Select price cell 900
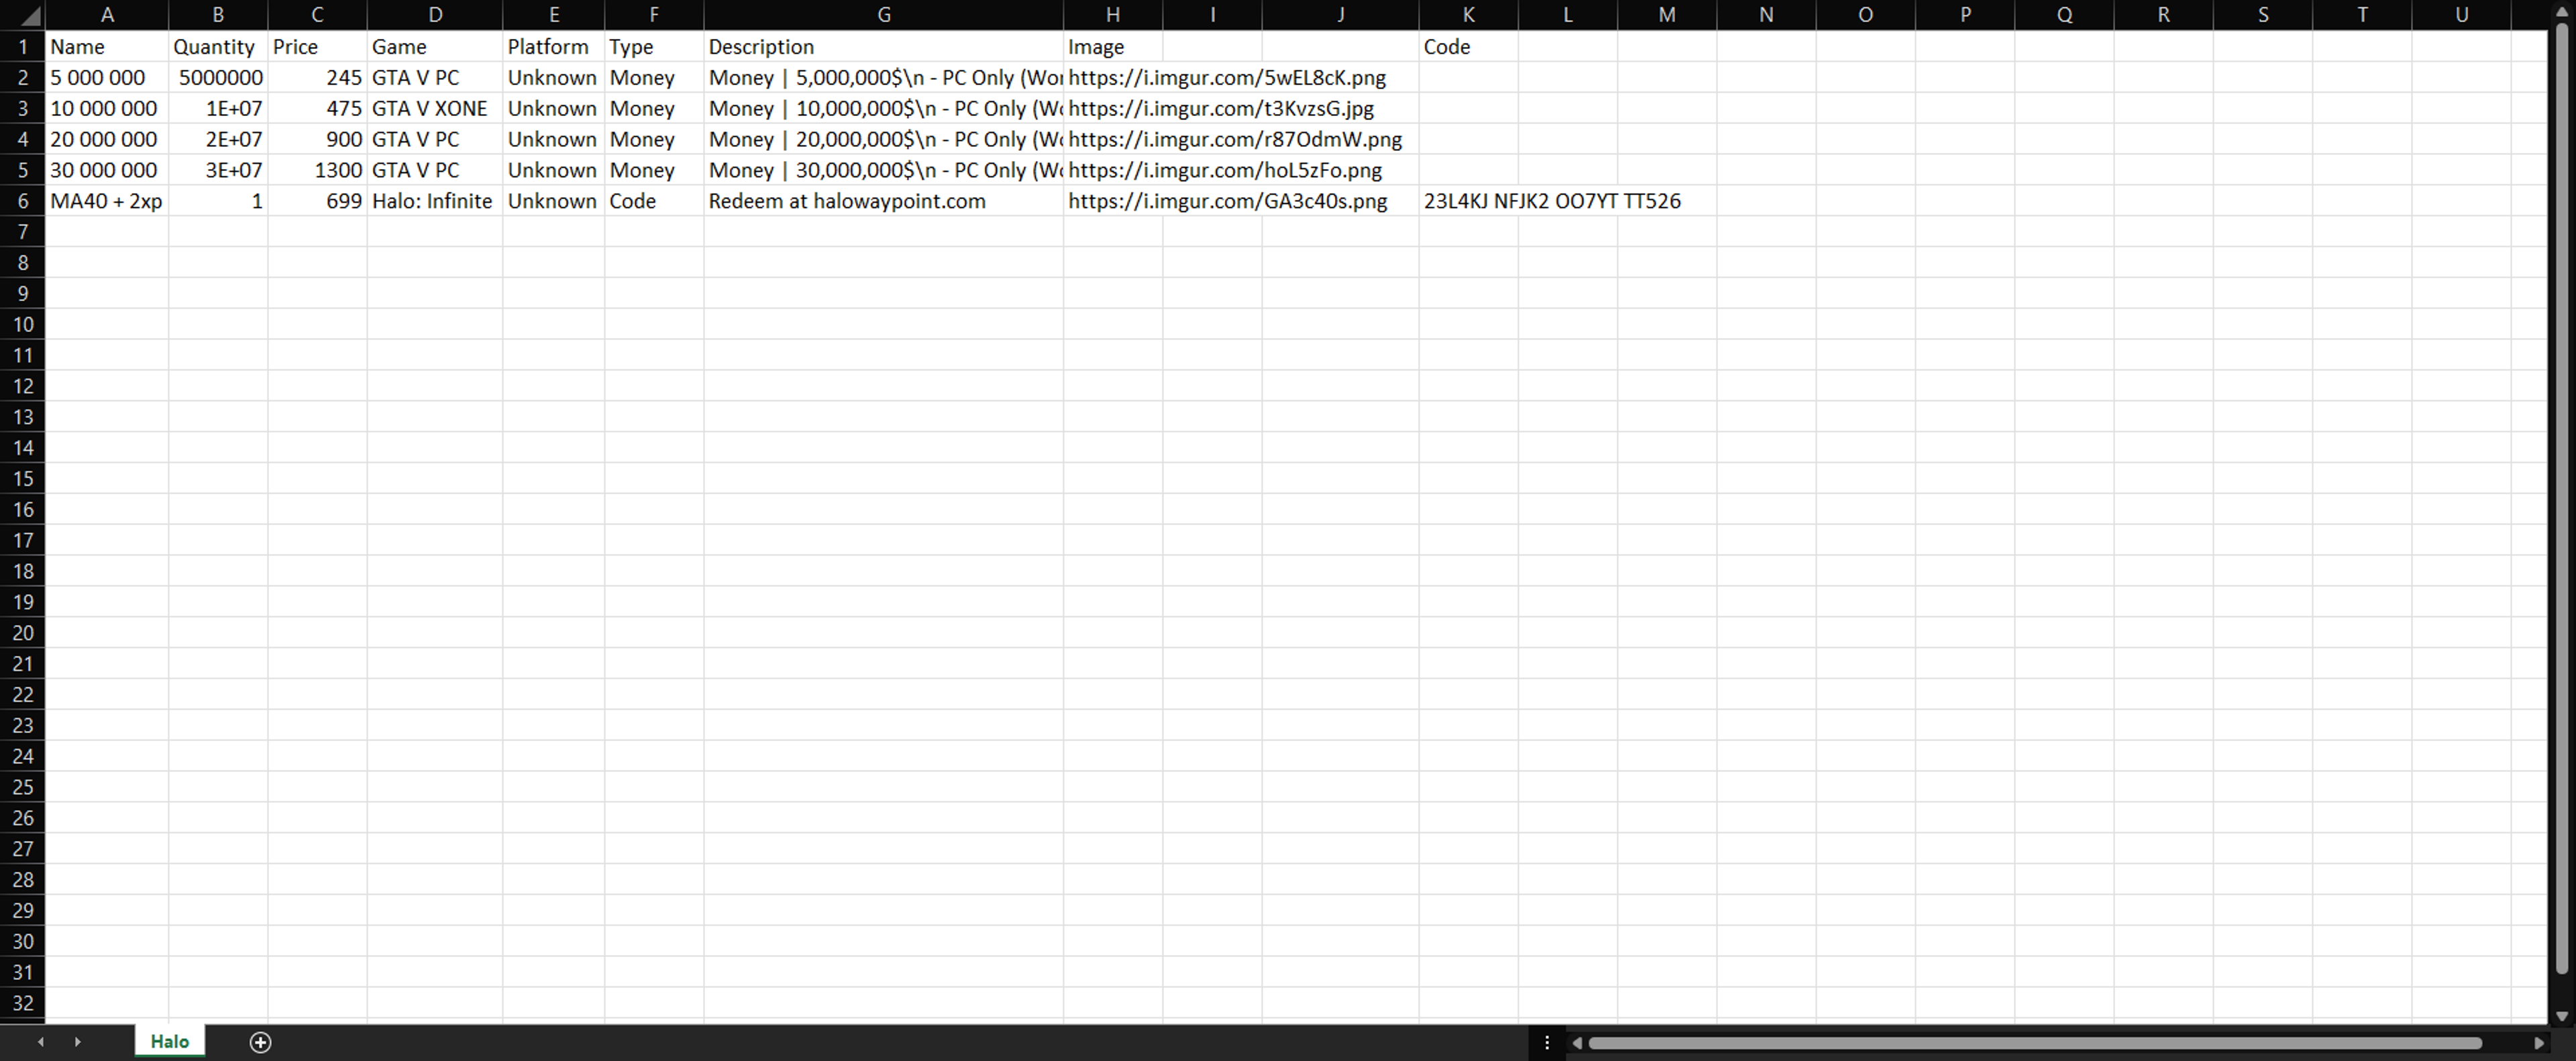Image resolution: width=2576 pixels, height=1061 pixels. pyautogui.click(x=317, y=140)
